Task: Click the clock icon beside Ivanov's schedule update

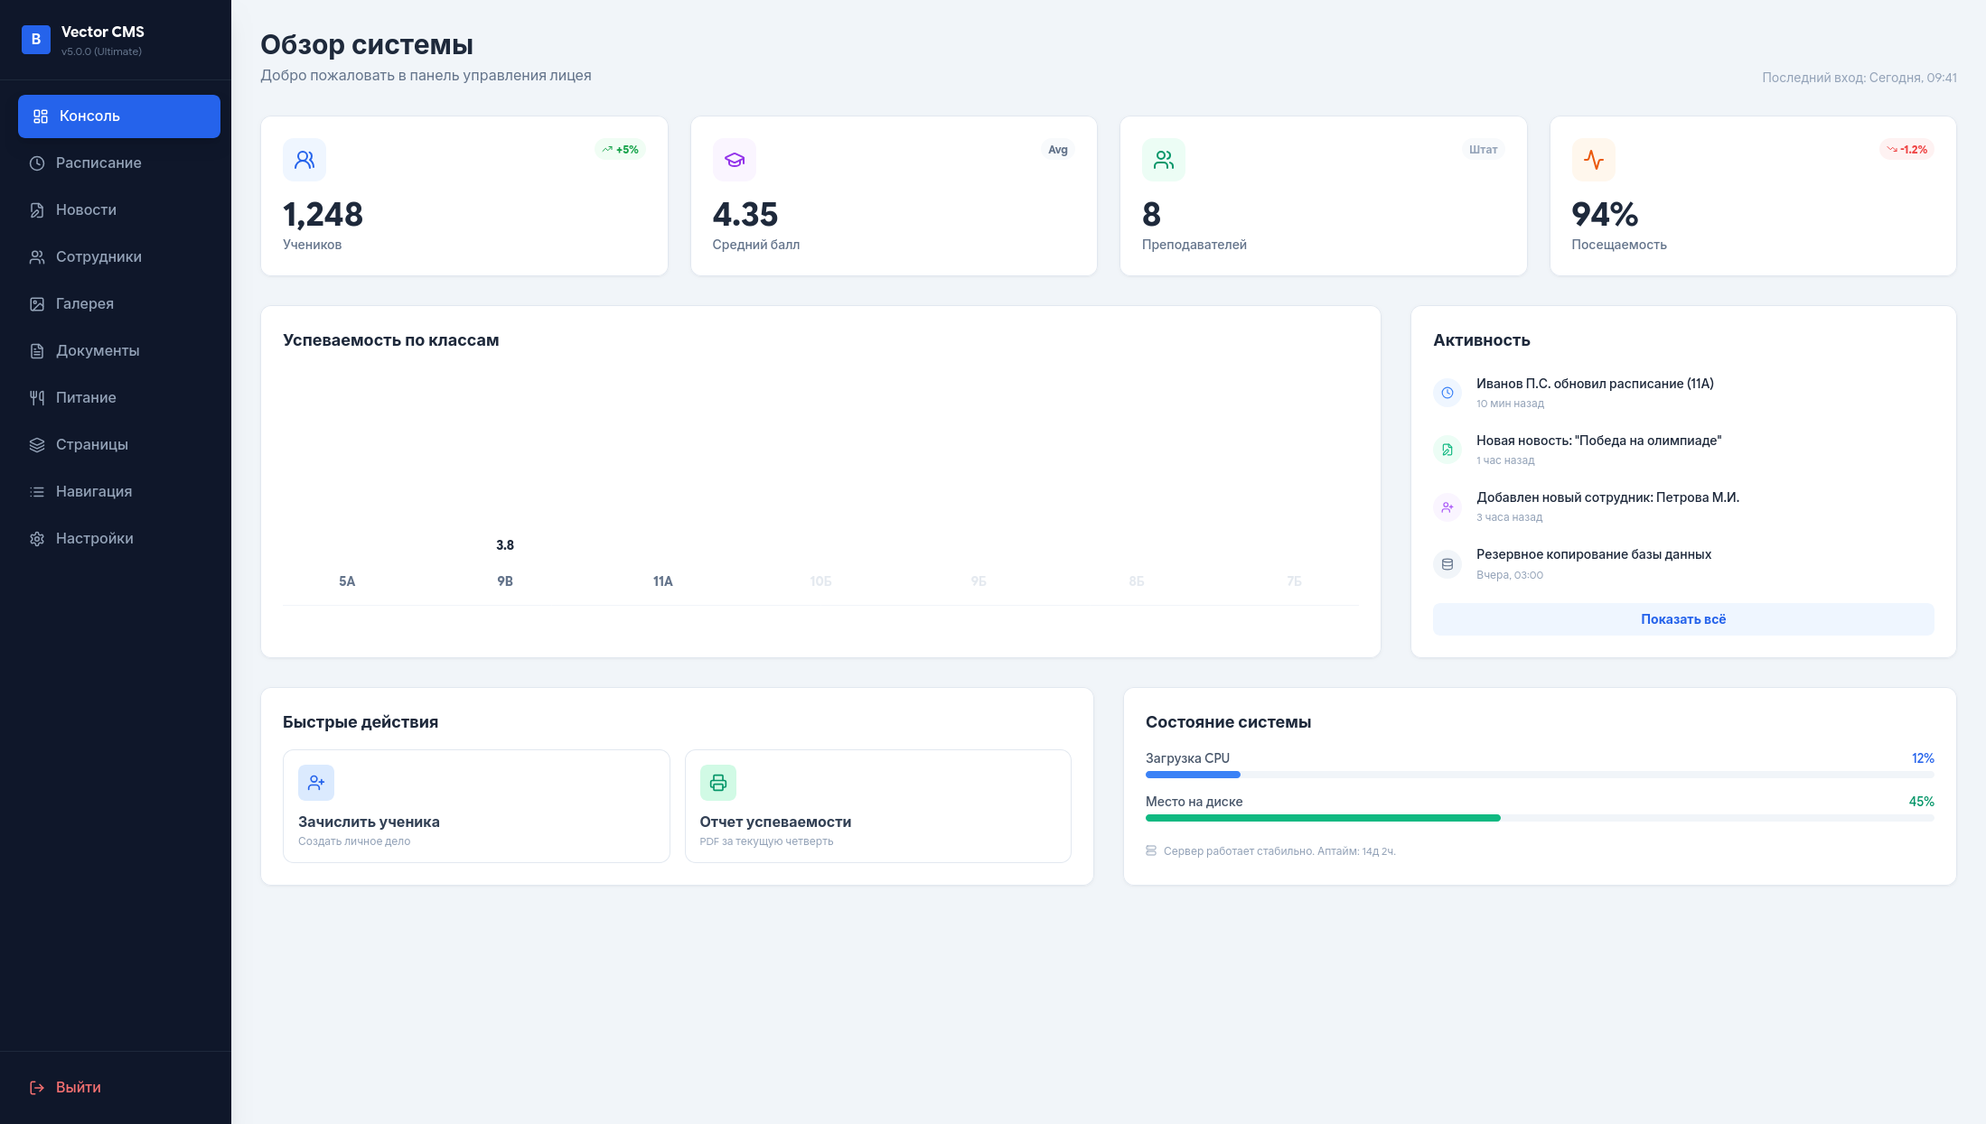Action: click(x=1447, y=393)
